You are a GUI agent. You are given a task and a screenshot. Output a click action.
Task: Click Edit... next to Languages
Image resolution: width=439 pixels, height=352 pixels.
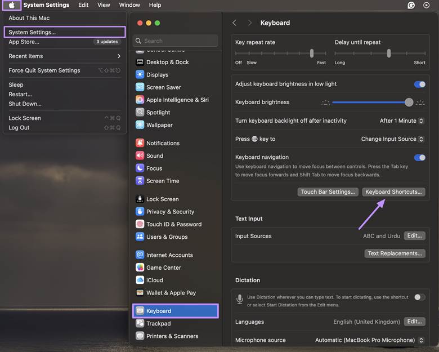pyautogui.click(x=414, y=322)
